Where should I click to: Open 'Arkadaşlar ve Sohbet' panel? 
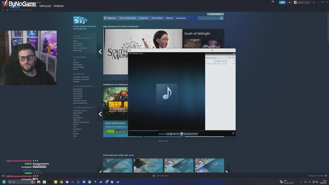[318, 176]
